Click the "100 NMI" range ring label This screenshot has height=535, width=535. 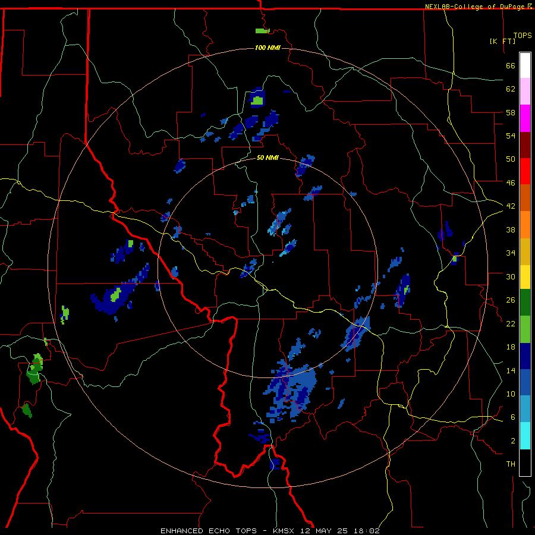point(267,48)
